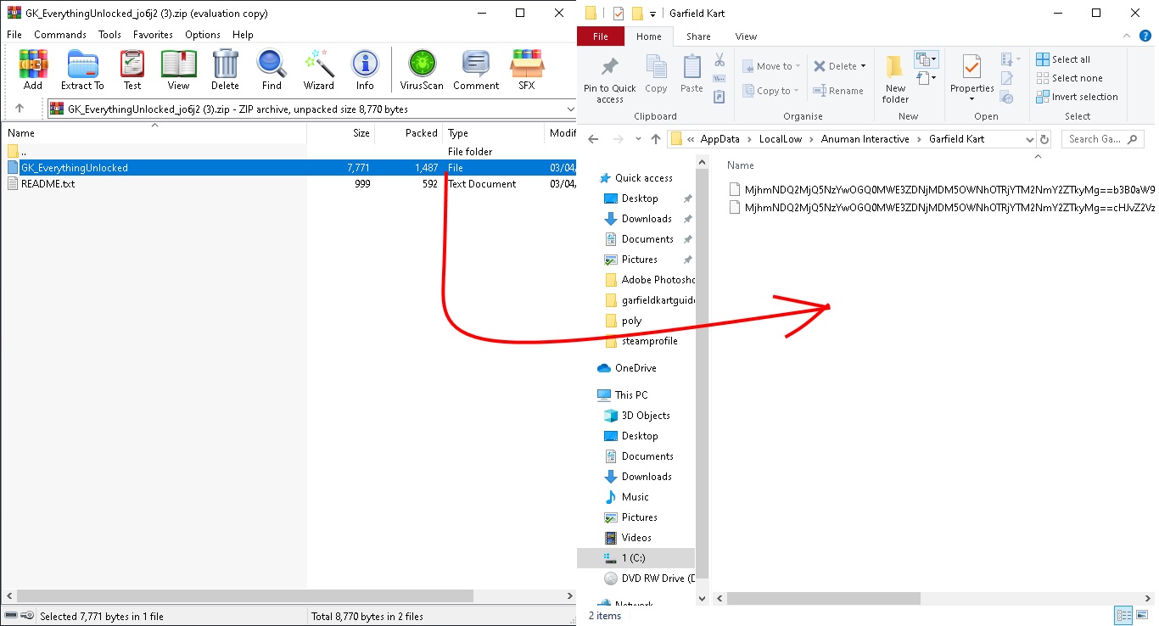Open the WinRAR Help menu
This screenshot has width=1159, height=626.
coord(243,35)
